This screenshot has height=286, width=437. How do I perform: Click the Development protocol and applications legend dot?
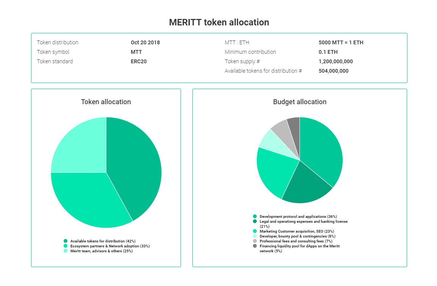pos(255,216)
